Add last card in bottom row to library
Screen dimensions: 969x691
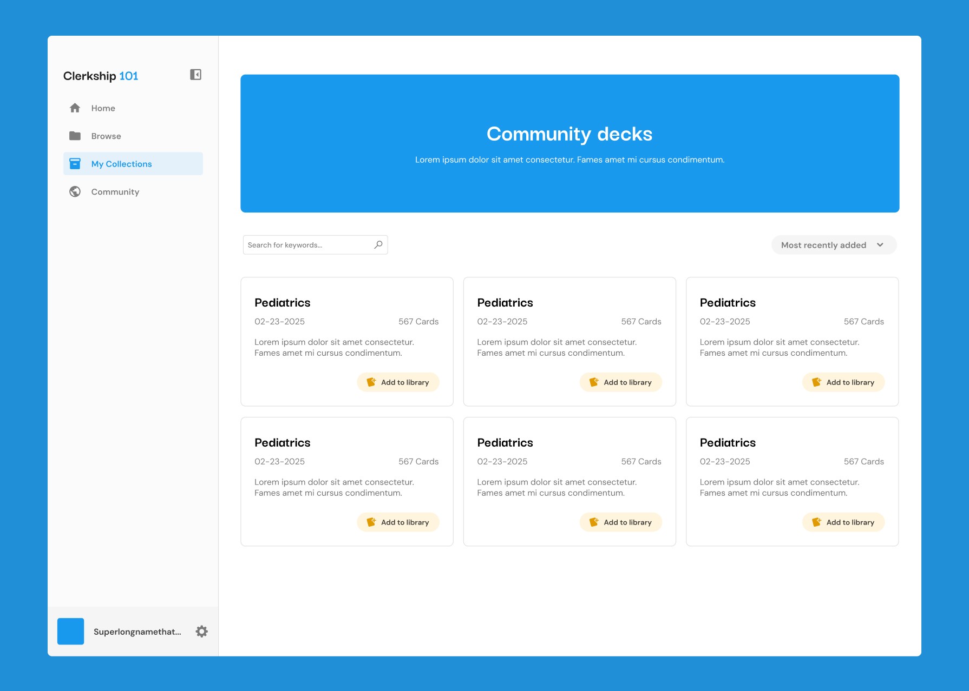[843, 522]
